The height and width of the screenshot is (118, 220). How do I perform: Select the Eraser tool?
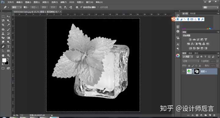click(3, 38)
